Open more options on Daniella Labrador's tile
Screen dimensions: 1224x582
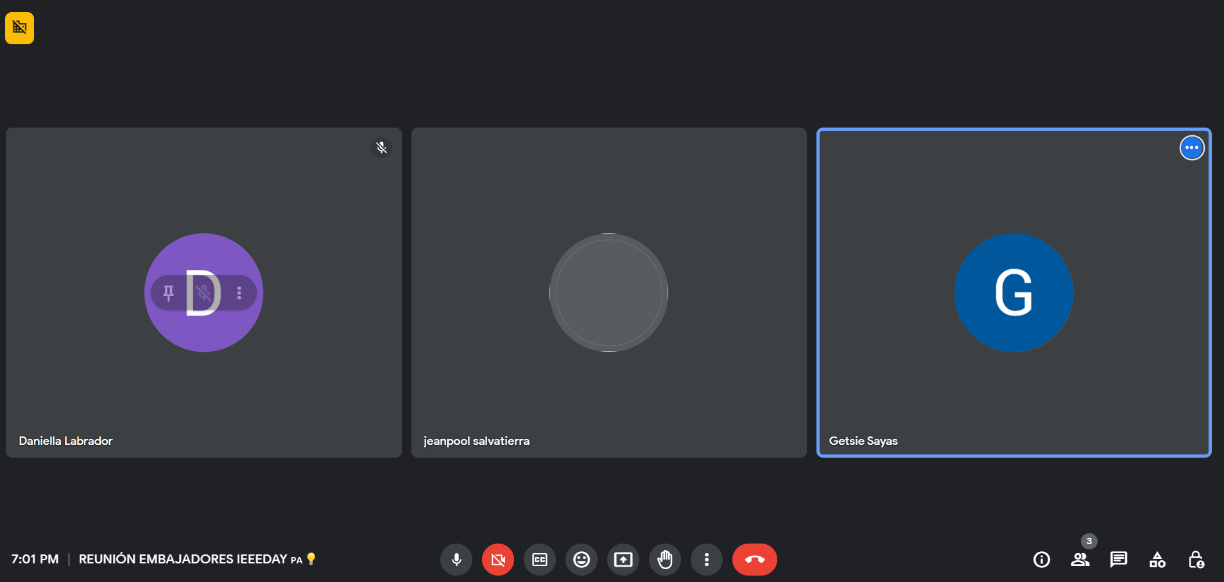pos(239,293)
